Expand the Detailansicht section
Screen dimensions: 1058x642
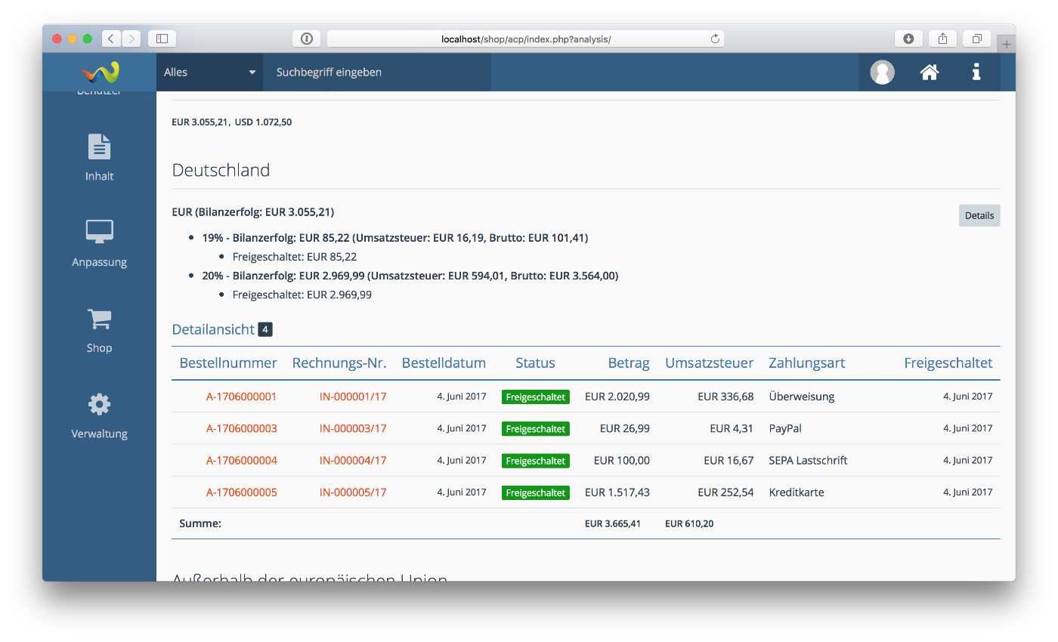[214, 329]
